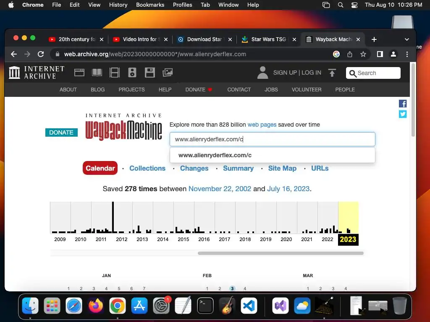Open November 22, 2002 capture link

tap(220, 189)
